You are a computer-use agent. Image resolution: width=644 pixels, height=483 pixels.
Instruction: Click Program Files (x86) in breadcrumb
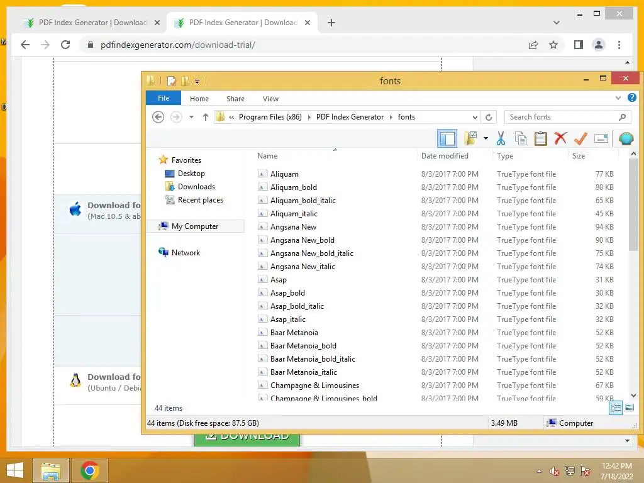(270, 117)
